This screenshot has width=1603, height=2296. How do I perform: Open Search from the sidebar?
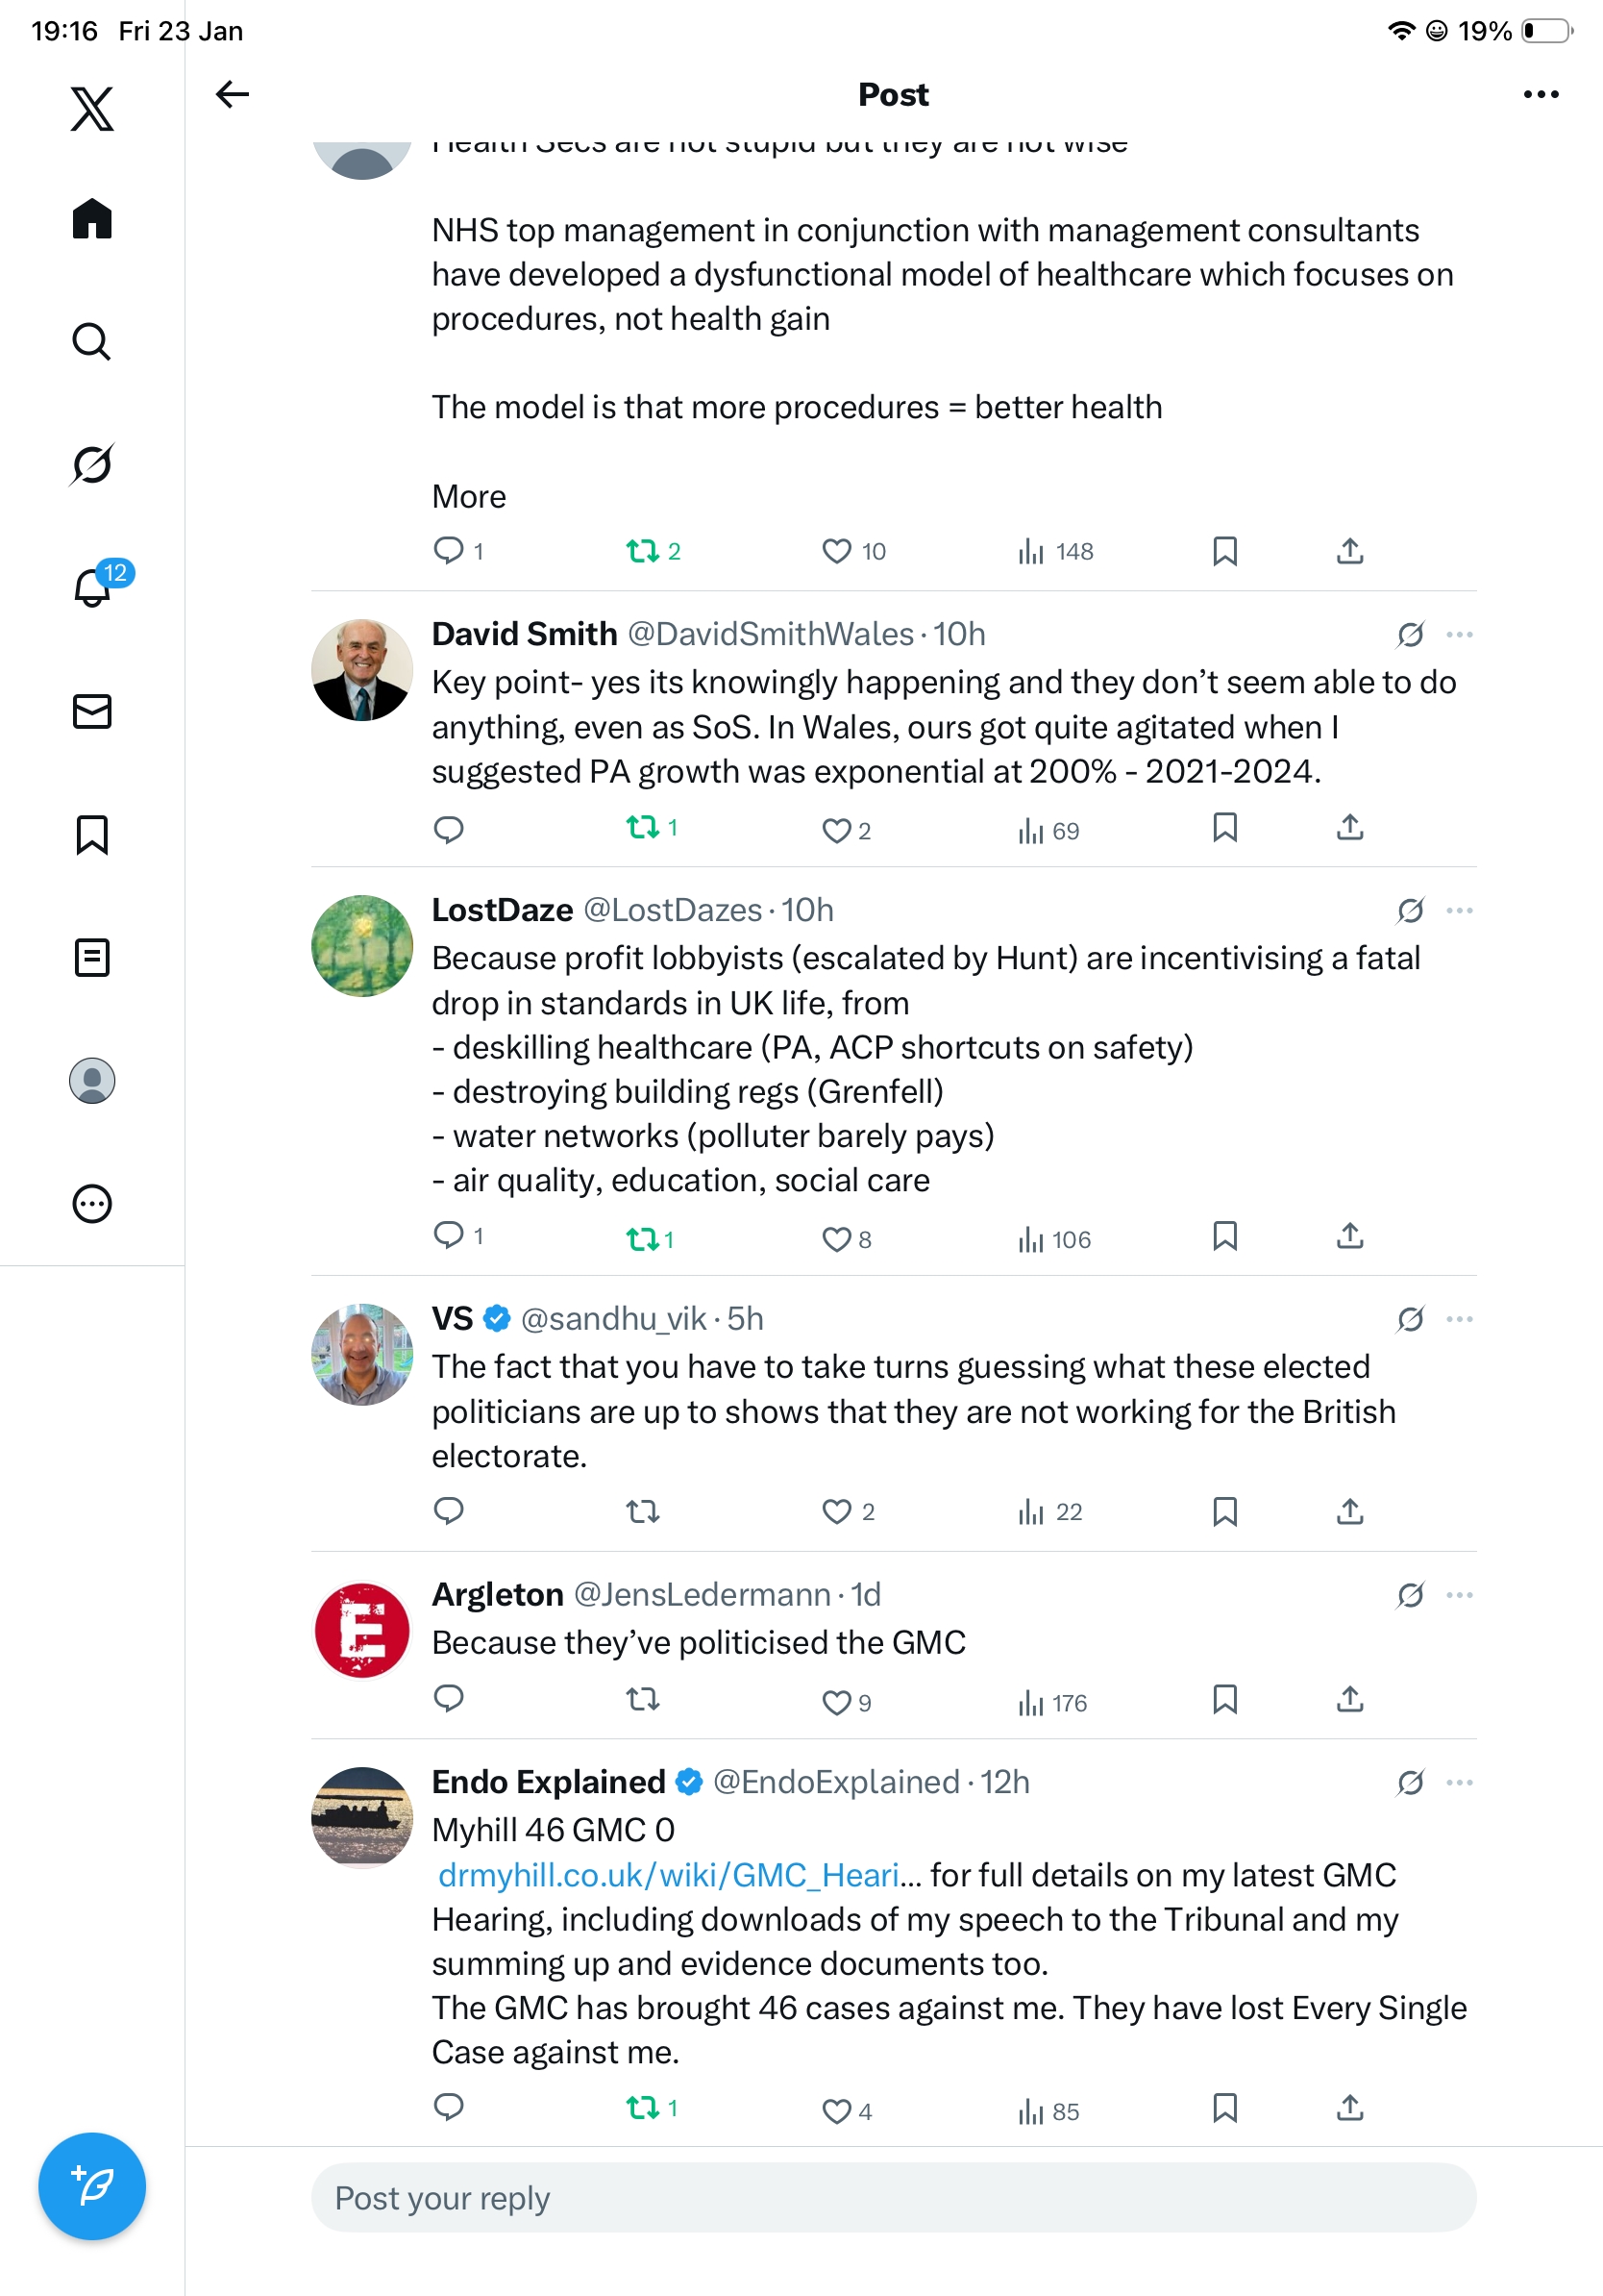(x=92, y=341)
